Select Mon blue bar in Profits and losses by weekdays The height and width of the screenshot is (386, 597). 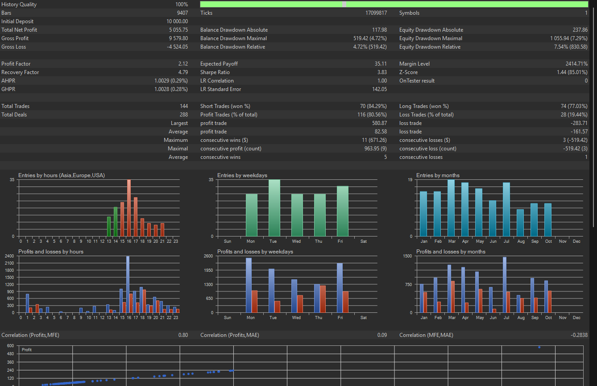click(249, 286)
